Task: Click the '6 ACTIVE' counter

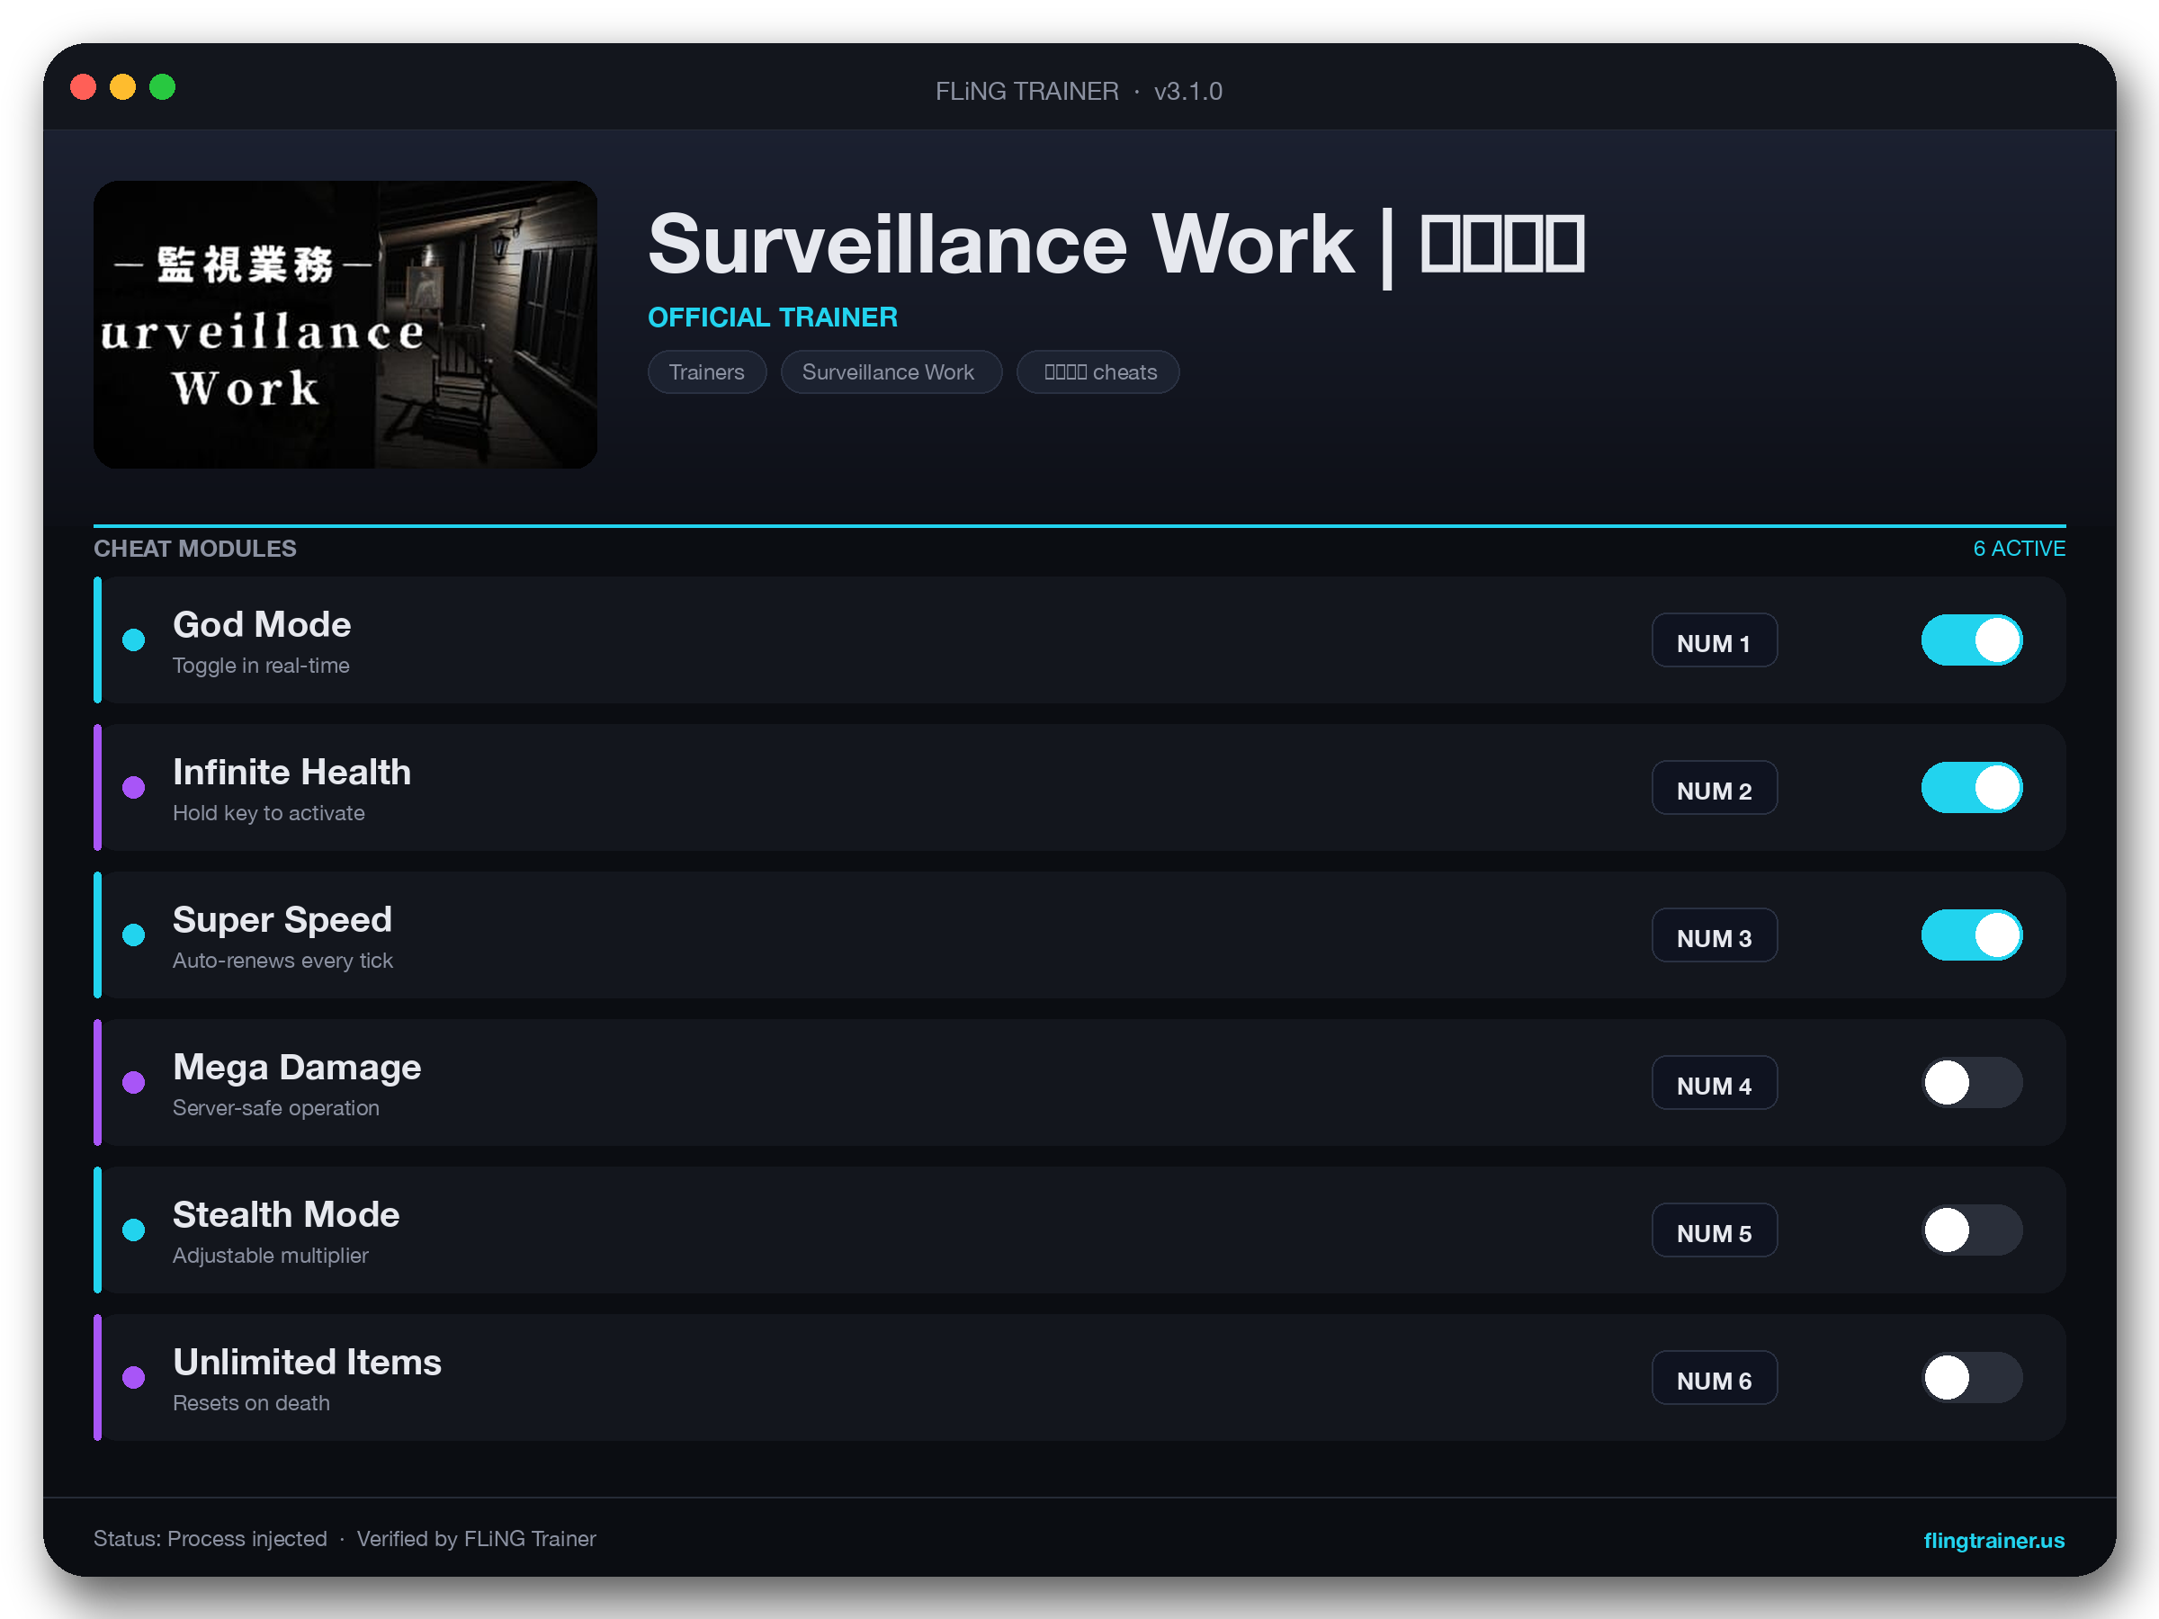Action: [2019, 549]
